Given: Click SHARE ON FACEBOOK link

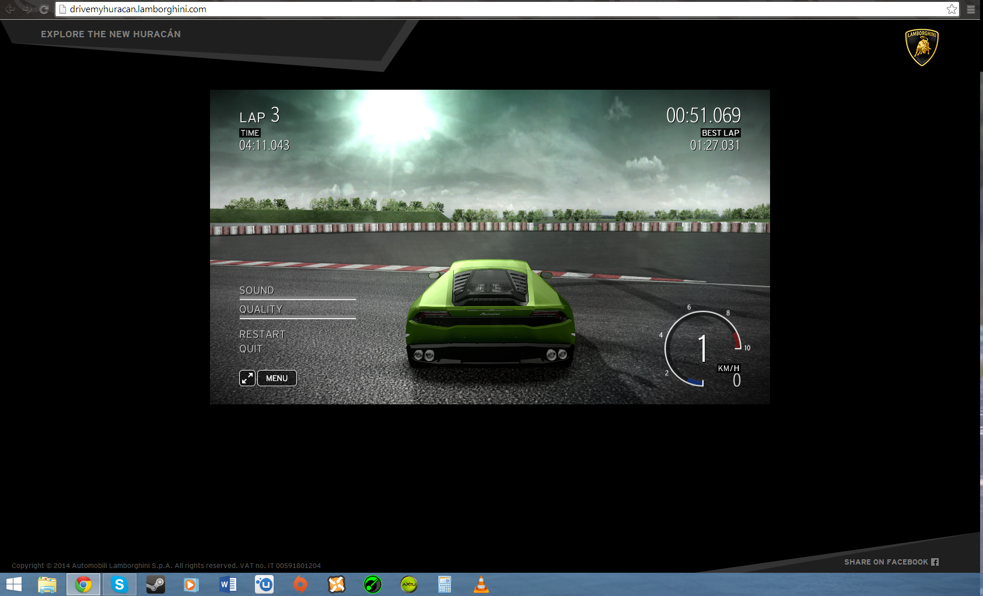Looking at the screenshot, I should [886, 562].
